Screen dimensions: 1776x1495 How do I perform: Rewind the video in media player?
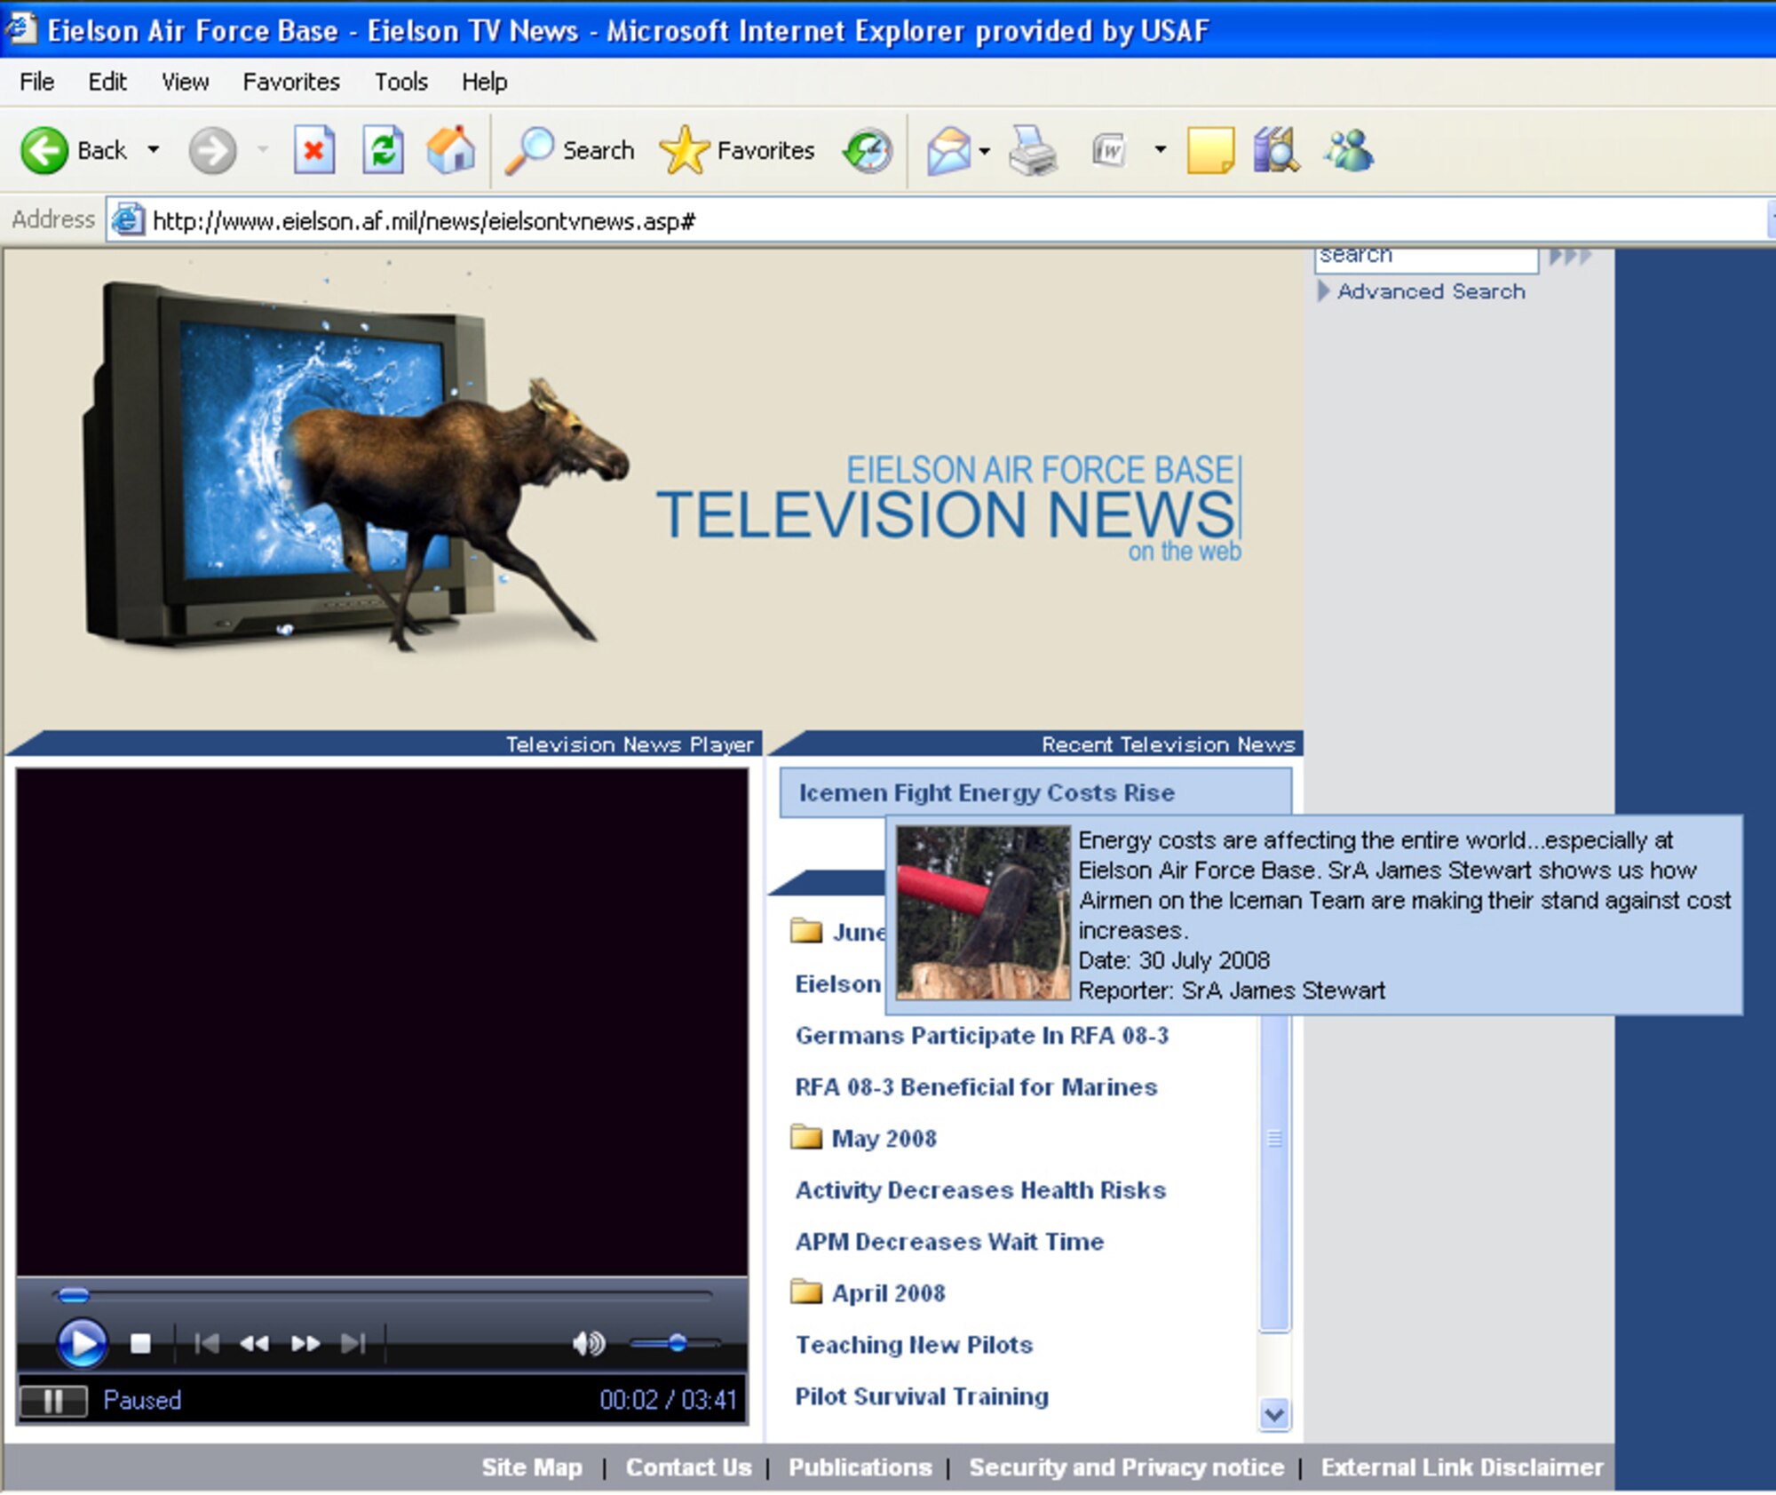click(255, 1344)
